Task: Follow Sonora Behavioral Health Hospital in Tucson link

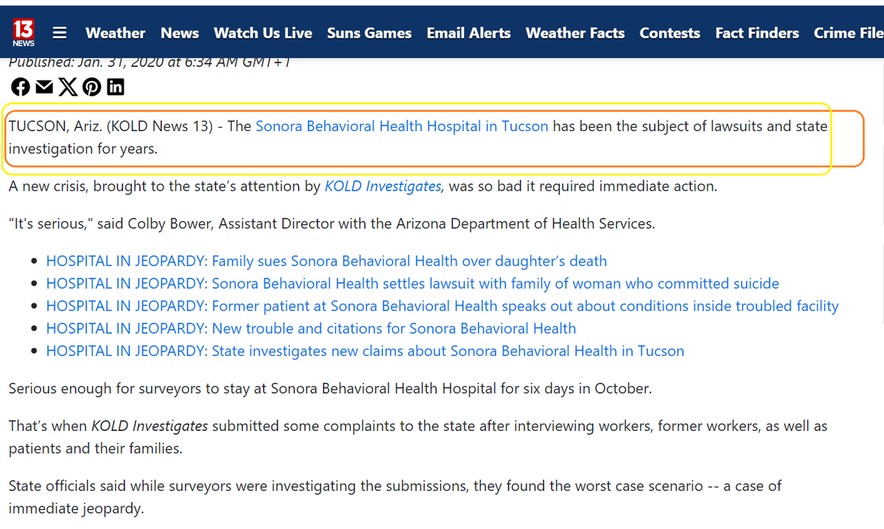Action: (x=402, y=126)
